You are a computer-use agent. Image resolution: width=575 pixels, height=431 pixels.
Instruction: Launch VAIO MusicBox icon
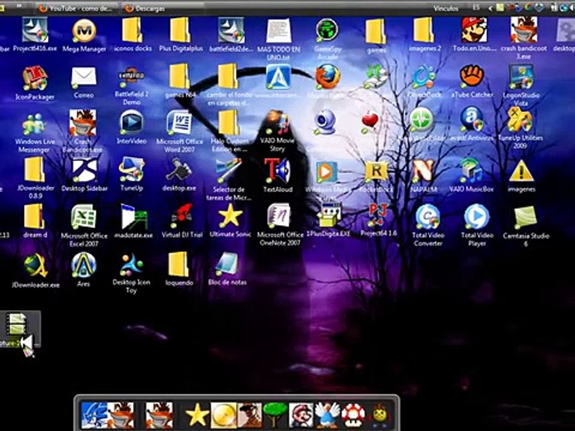click(x=471, y=171)
